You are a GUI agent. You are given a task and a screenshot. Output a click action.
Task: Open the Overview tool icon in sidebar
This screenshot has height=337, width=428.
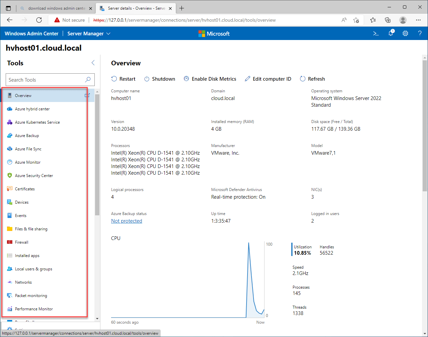[10, 96]
